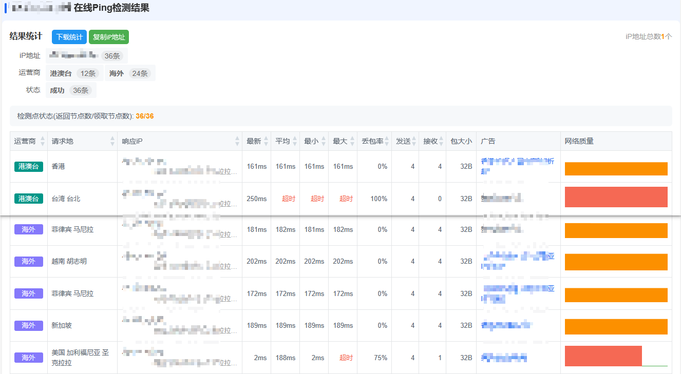The width and height of the screenshot is (681, 374).
Task: Click the 188ms average value
Action: tap(286, 358)
